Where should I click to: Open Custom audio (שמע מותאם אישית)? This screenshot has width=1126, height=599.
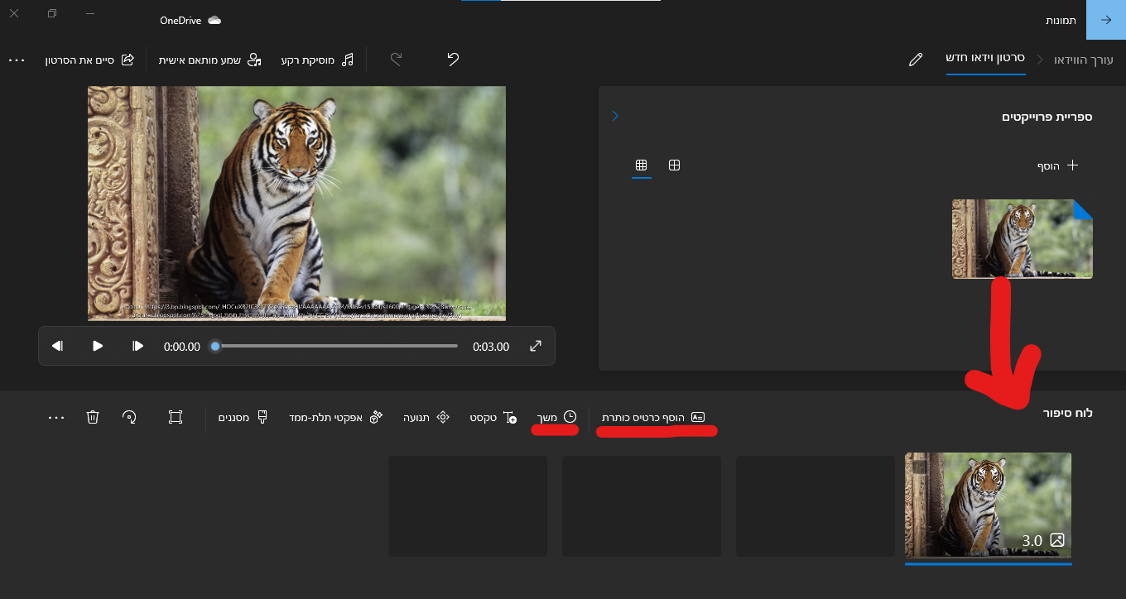(x=209, y=60)
